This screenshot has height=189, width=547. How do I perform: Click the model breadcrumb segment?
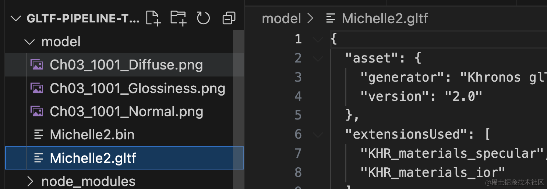coord(281,18)
